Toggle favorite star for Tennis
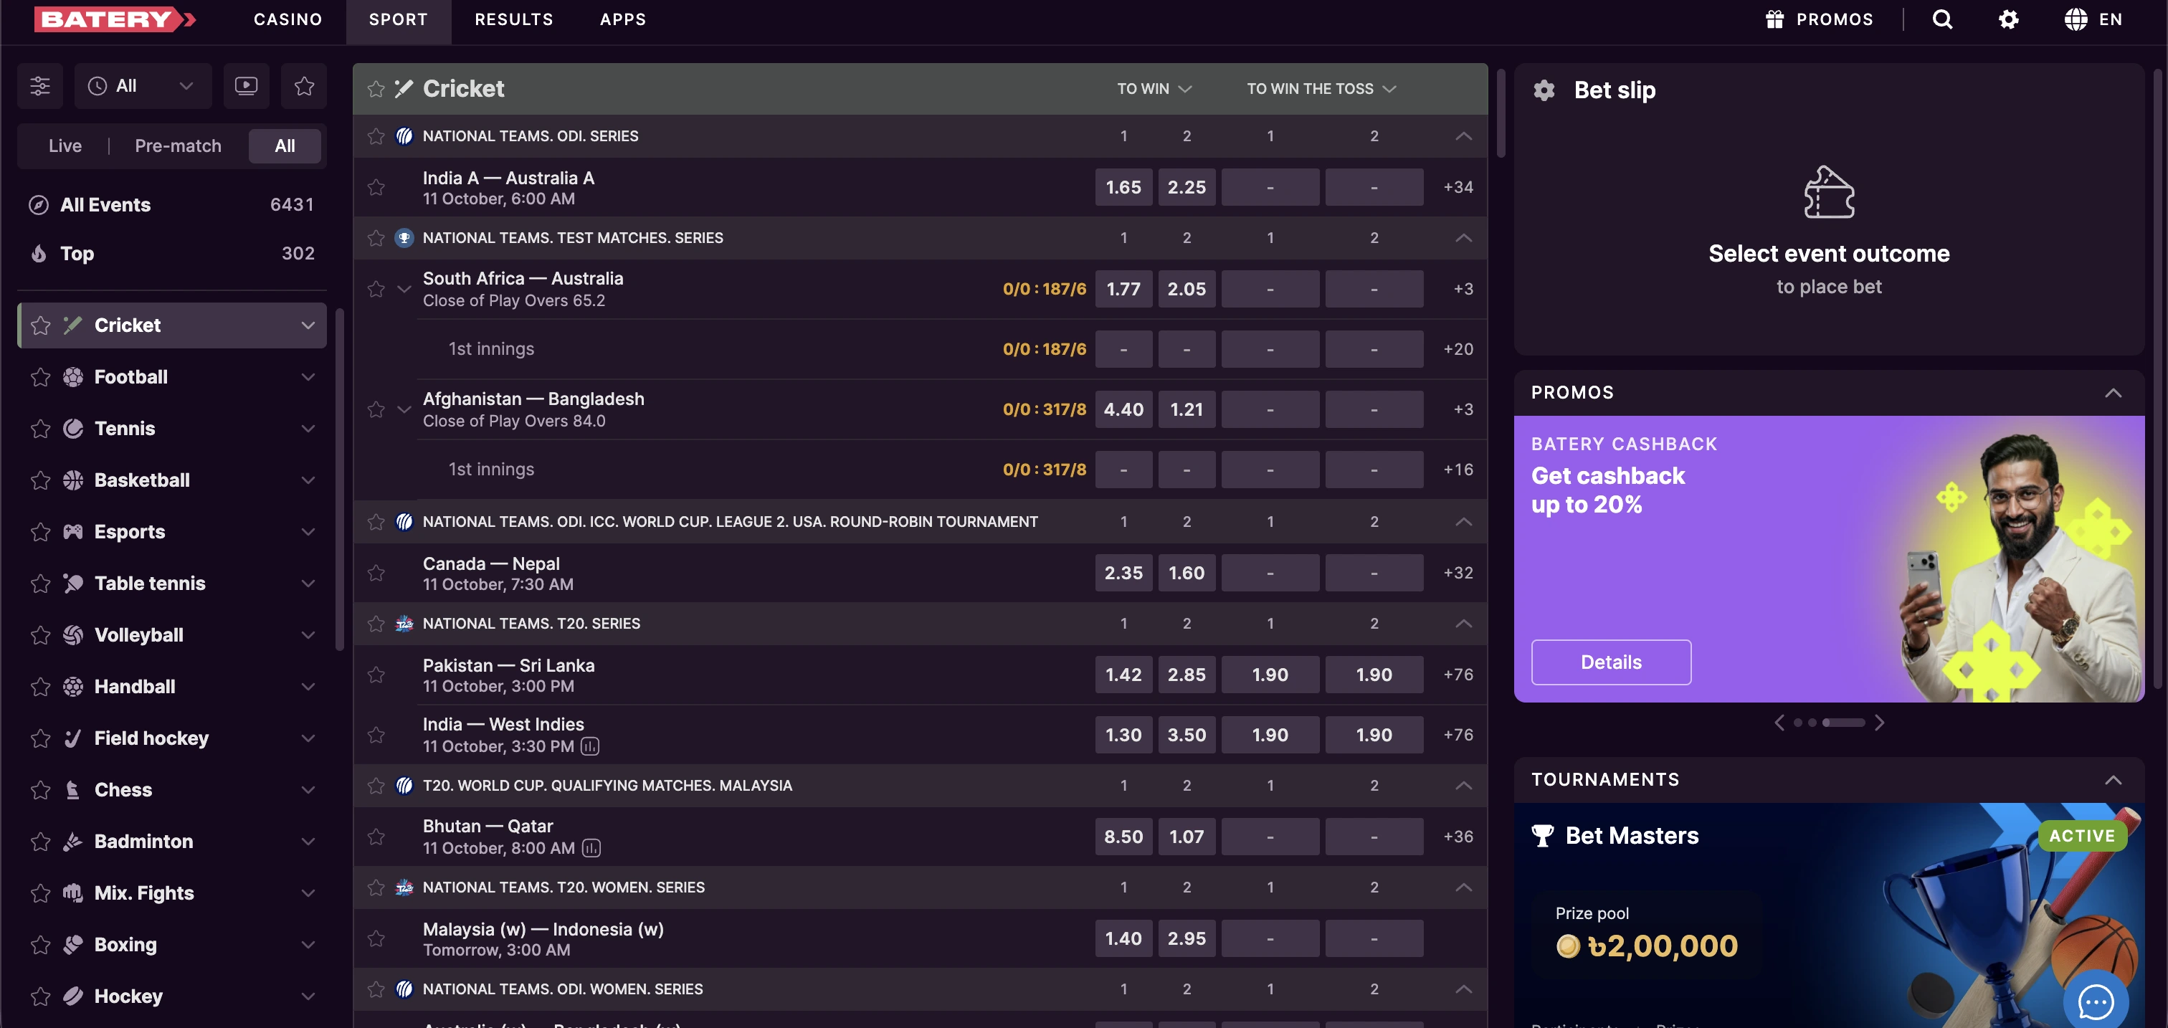 [x=40, y=429]
